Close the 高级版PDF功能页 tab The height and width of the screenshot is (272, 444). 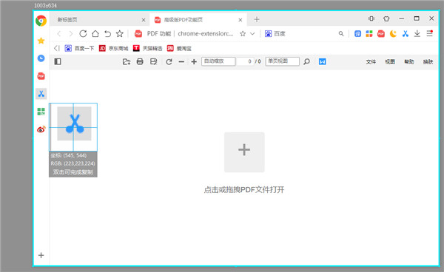coord(240,20)
